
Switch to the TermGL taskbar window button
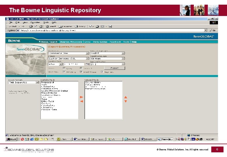click(166, 139)
